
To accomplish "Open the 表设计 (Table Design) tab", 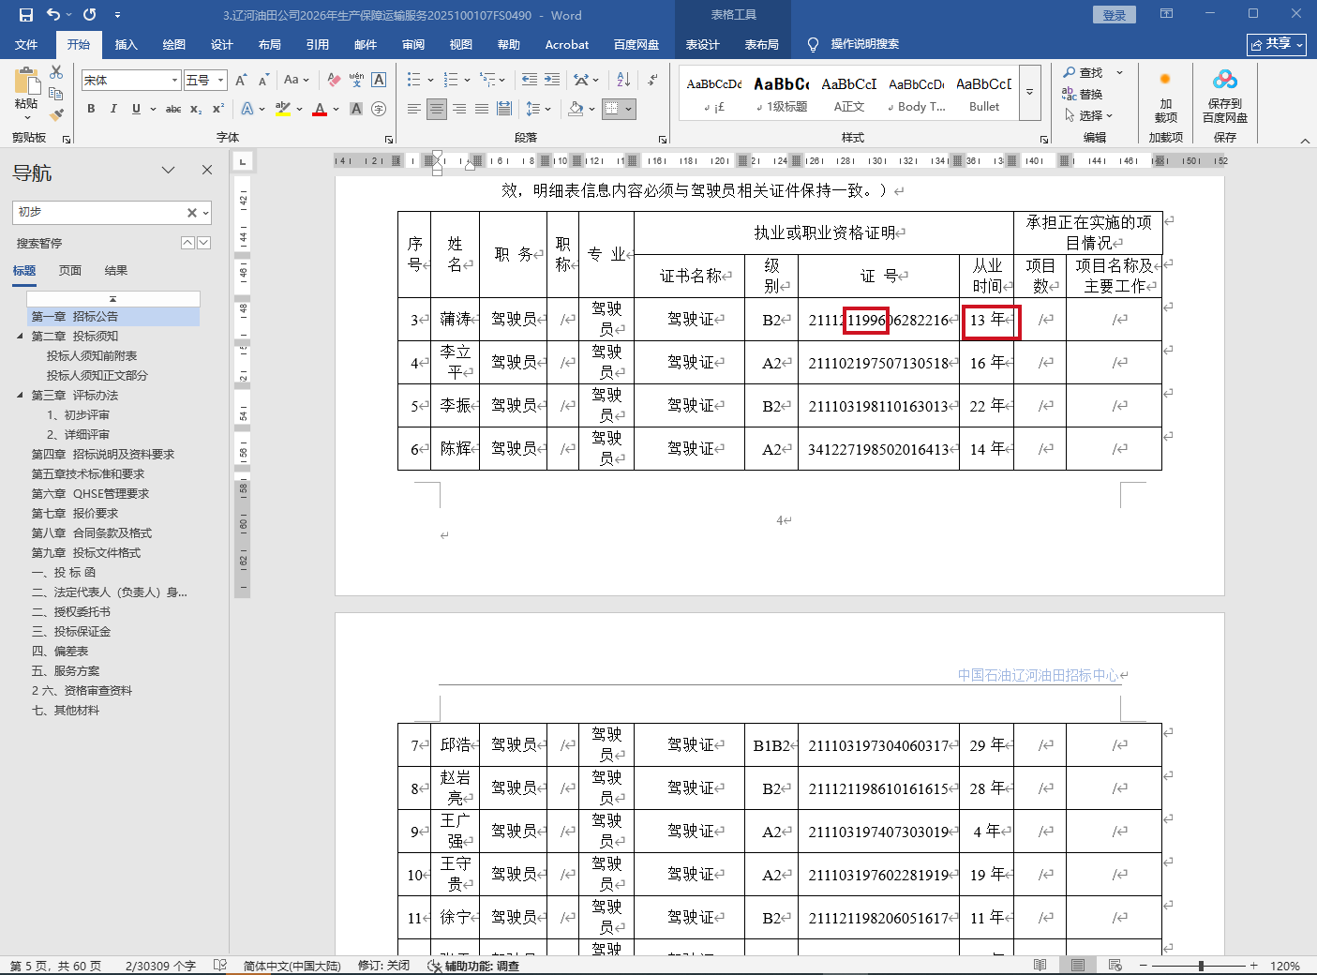I will coord(702,44).
